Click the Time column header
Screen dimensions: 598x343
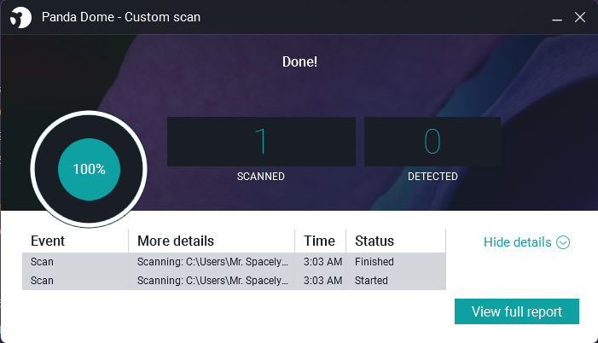coord(319,241)
